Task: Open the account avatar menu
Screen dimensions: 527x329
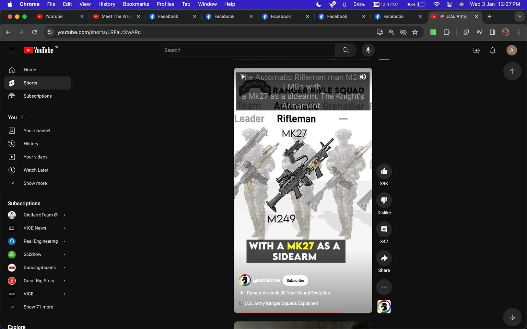Action: tap(512, 50)
